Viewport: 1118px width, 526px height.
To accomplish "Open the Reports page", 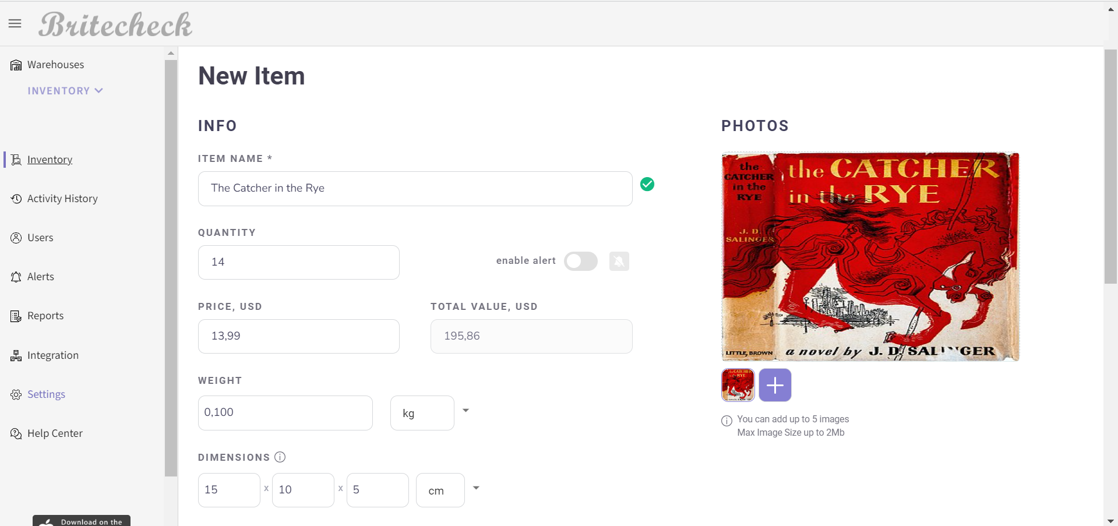I will click(45, 316).
